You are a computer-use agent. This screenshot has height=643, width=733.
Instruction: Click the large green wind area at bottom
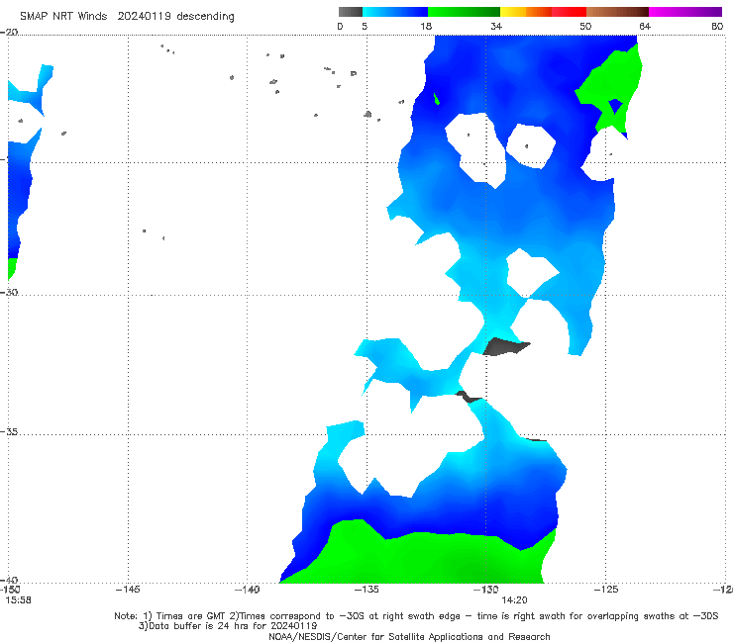coord(421,558)
